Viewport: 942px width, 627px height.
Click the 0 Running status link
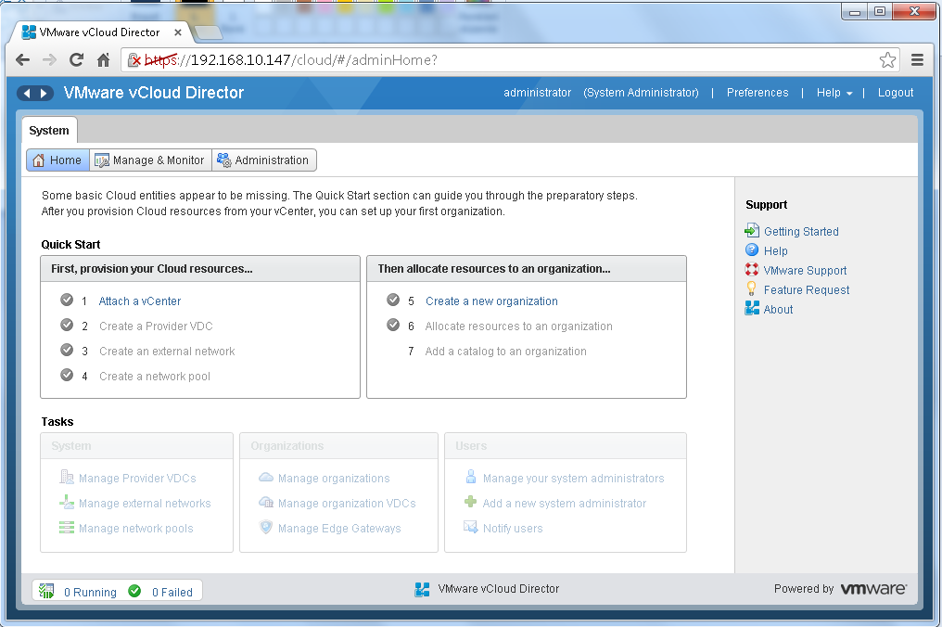point(90,592)
